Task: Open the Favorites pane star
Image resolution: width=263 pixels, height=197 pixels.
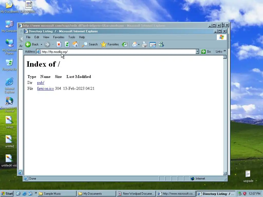Action: click(110, 44)
